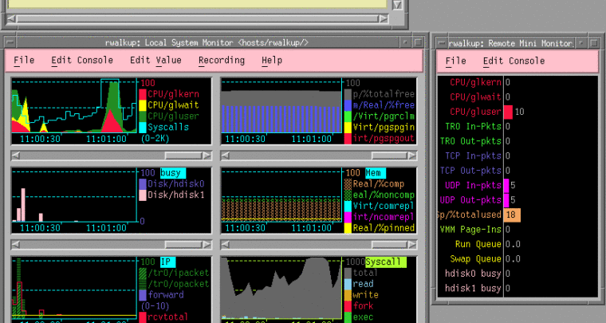Open File menu in Remote Mini Monitor
Image resolution: width=606 pixels, height=323 pixels.
tap(455, 61)
